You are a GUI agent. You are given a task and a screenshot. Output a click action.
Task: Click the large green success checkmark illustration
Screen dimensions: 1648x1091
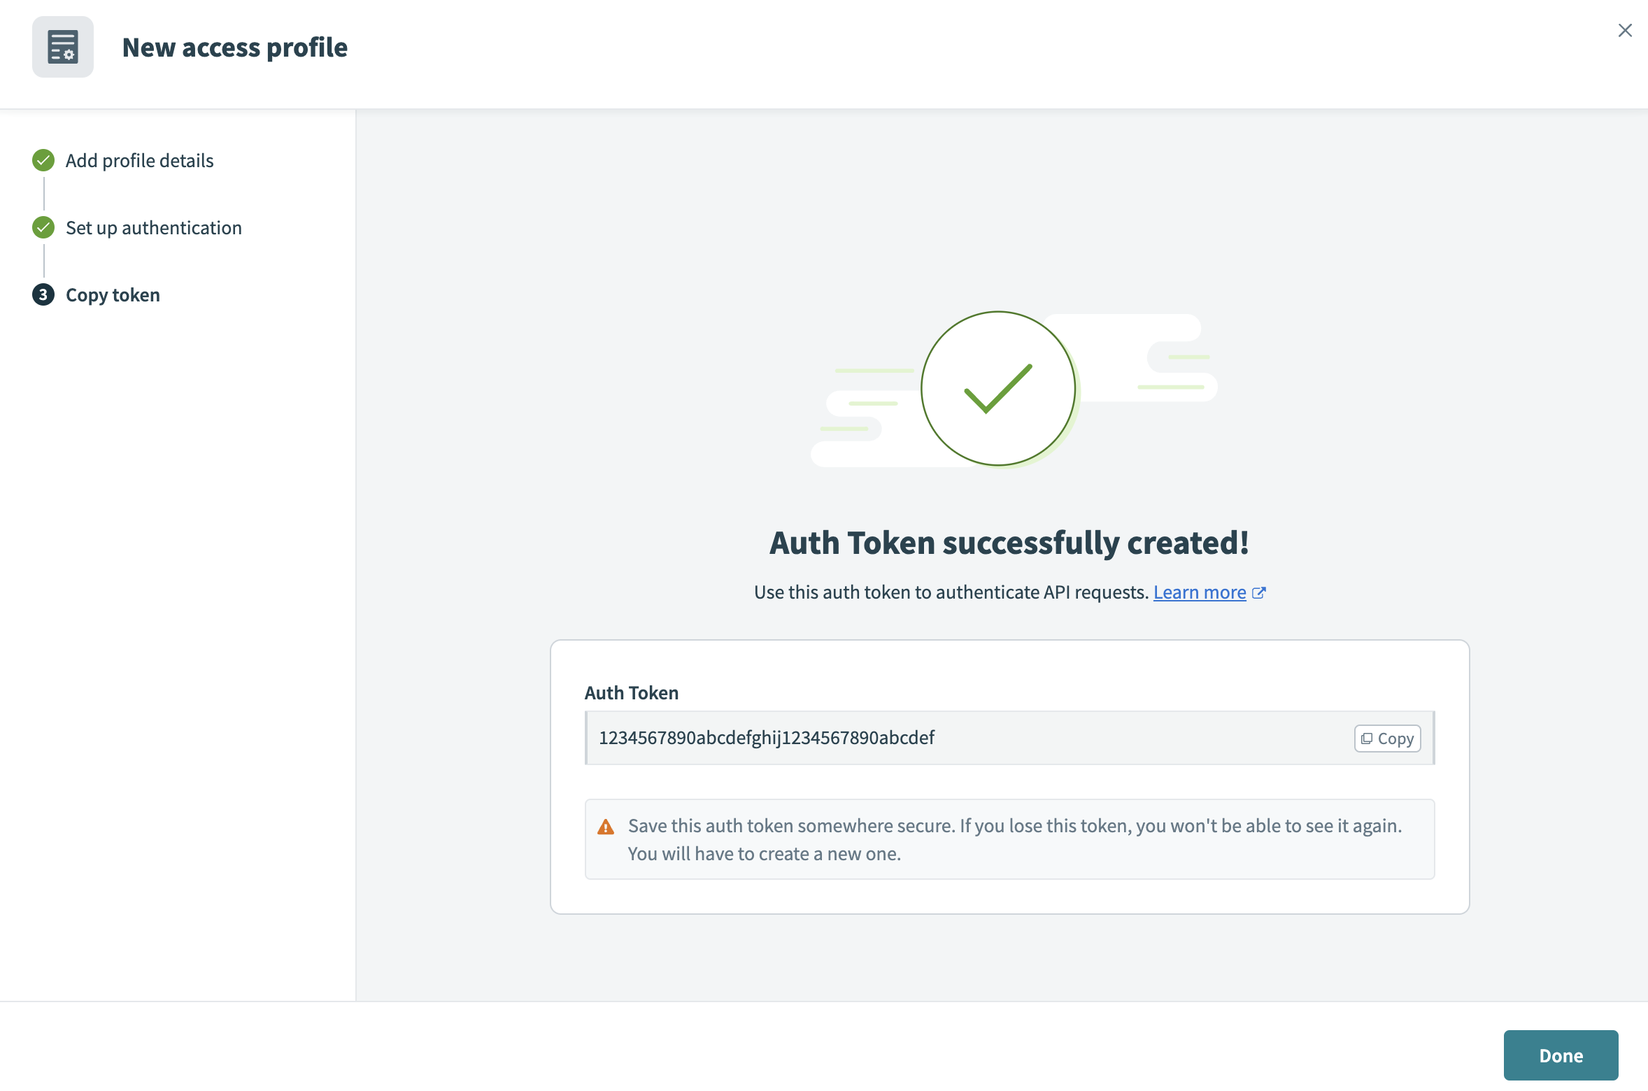[x=999, y=388]
